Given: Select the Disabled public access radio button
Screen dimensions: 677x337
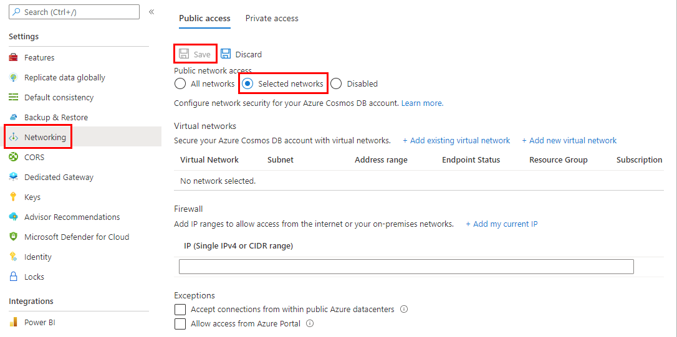Looking at the screenshot, I should pyautogui.click(x=336, y=83).
